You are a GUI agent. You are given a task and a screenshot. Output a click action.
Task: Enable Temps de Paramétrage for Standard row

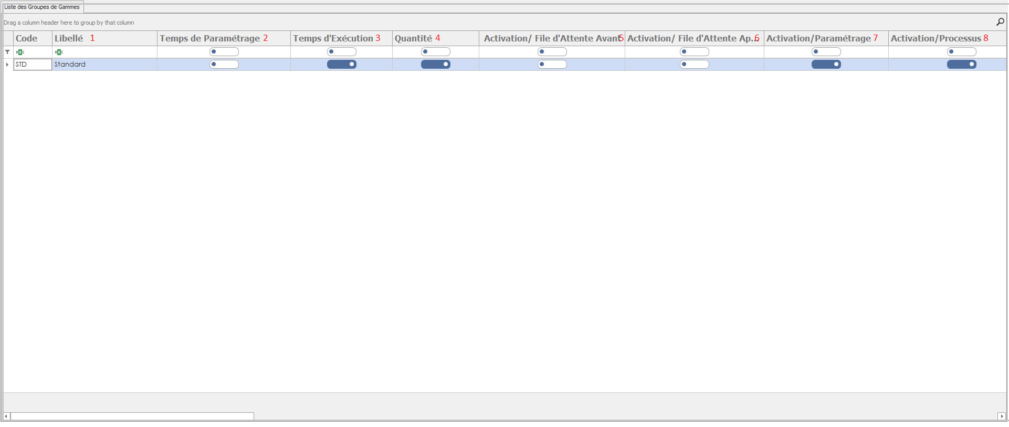(x=224, y=65)
